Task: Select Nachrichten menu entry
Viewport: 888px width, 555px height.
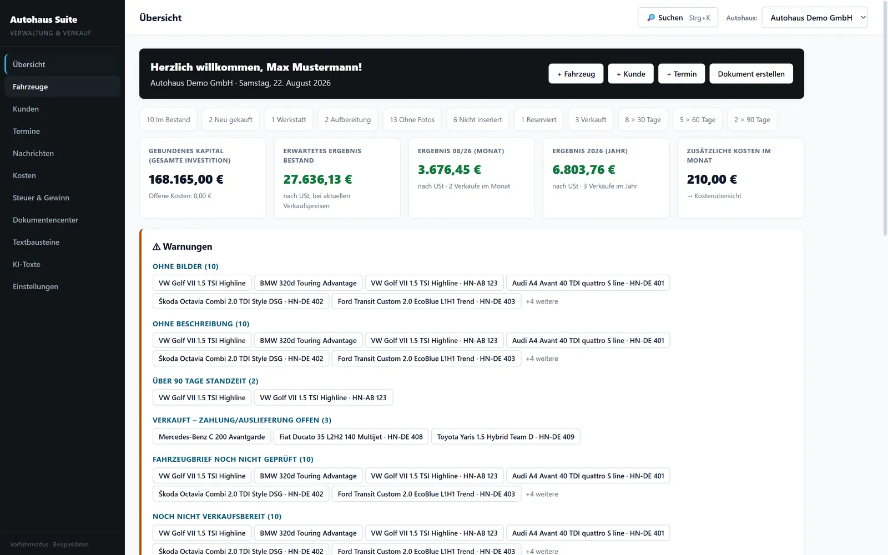Action: click(62, 153)
